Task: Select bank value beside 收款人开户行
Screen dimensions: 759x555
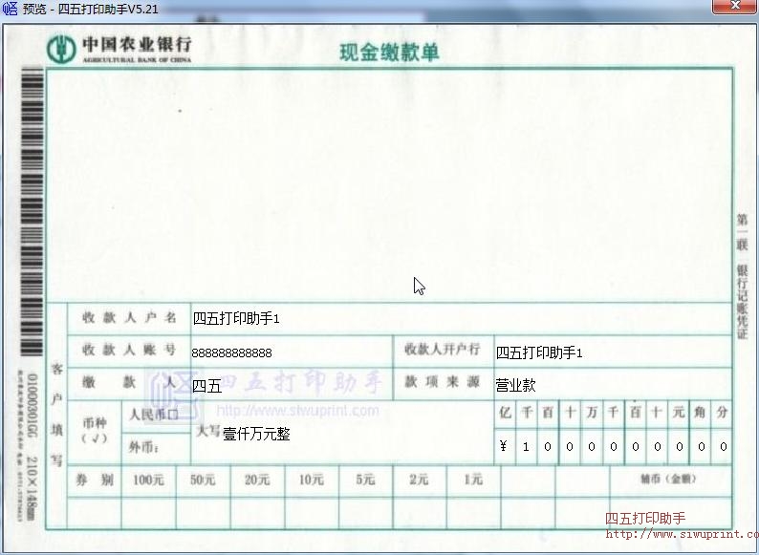Action: click(x=539, y=352)
